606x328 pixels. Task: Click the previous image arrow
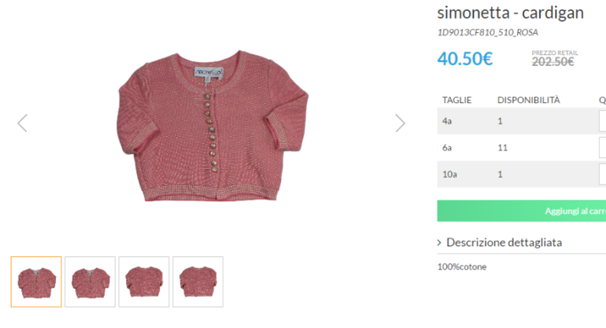(22, 123)
